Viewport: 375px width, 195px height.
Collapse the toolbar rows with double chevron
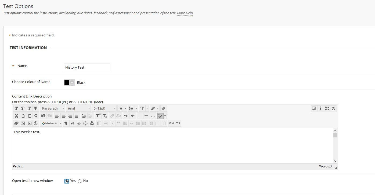coord(333,108)
